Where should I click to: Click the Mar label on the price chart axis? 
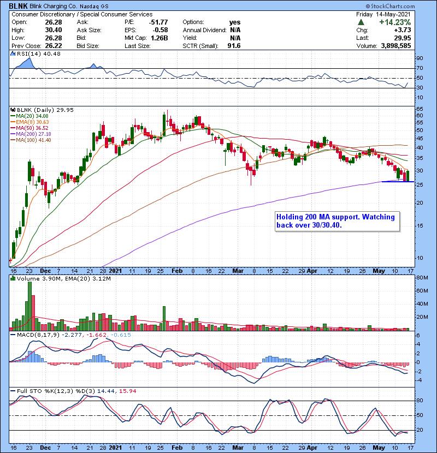click(x=238, y=271)
